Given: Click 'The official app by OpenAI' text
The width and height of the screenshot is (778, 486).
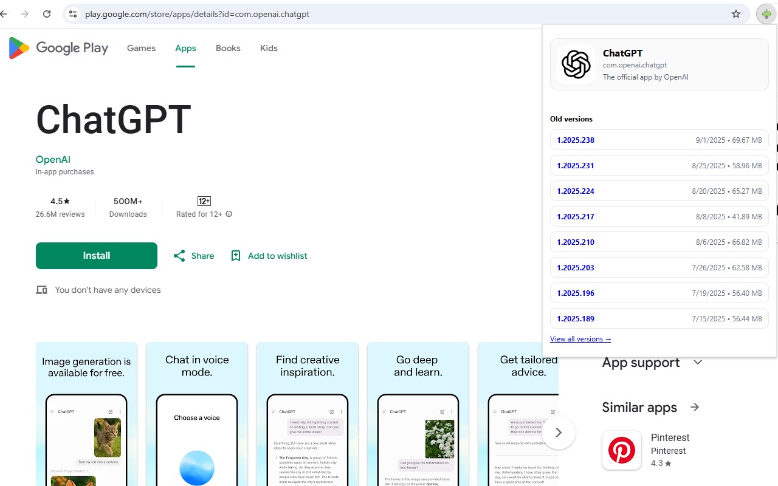Looking at the screenshot, I should (x=645, y=77).
